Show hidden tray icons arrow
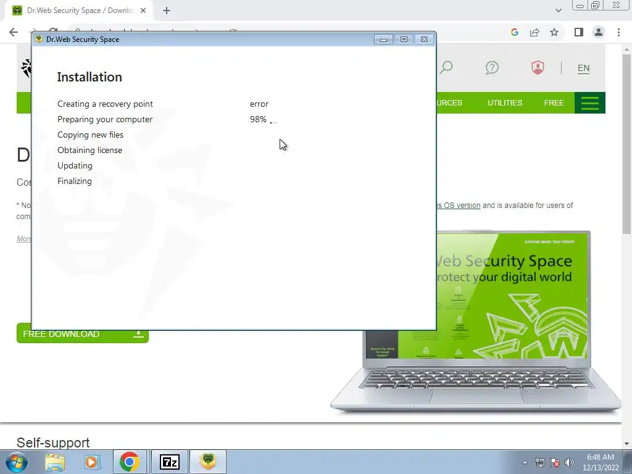This screenshot has height=474, width=632. 525,462
